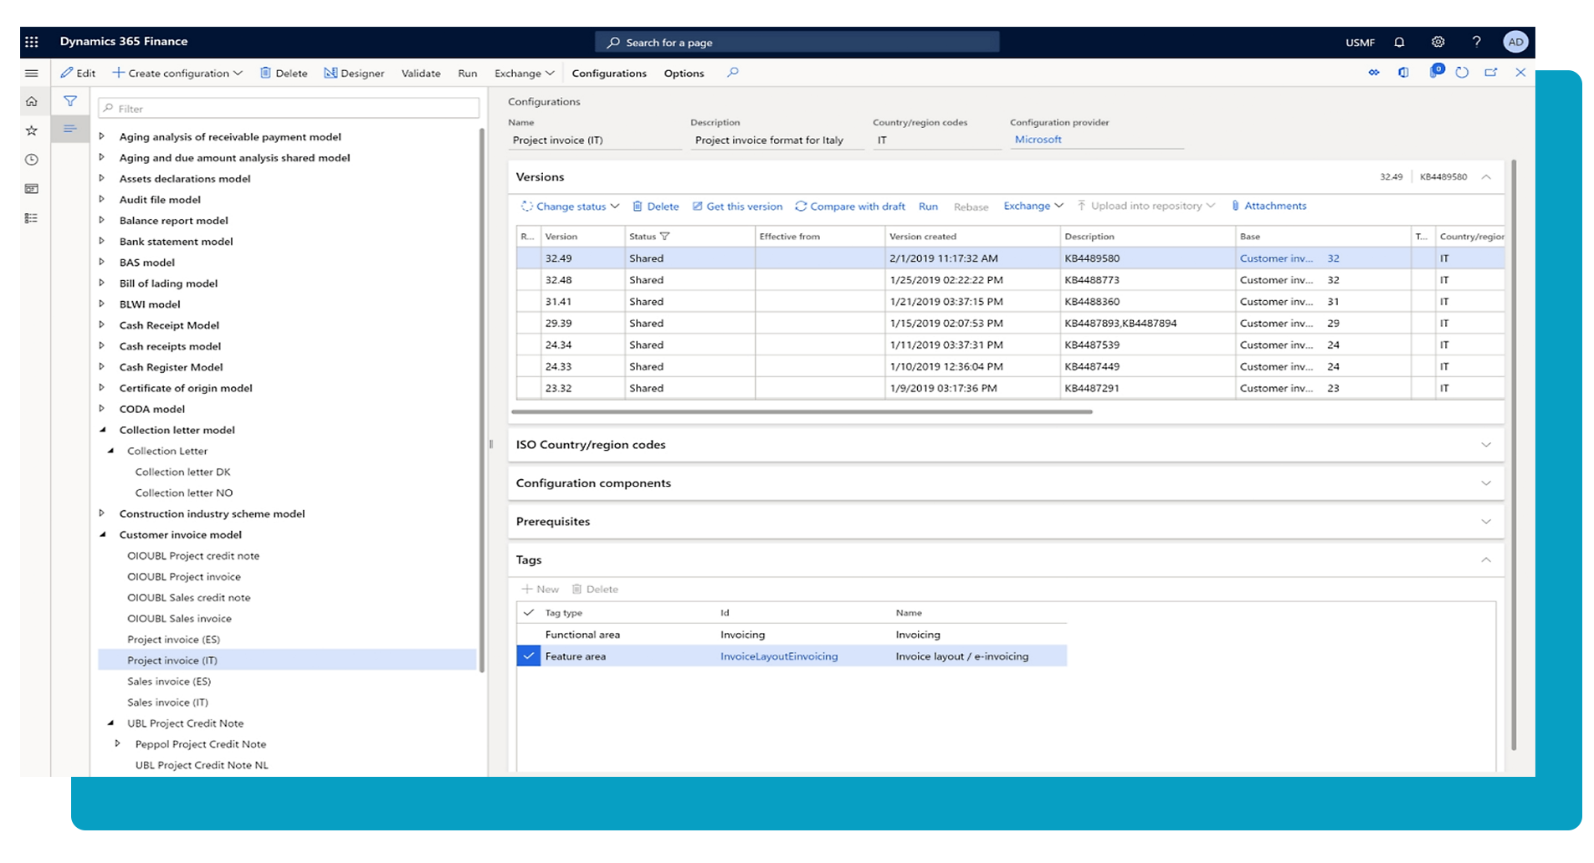This screenshot has height=863, width=1594.
Task: Open Recent clock icon in sidebar
Action: pyautogui.click(x=32, y=160)
